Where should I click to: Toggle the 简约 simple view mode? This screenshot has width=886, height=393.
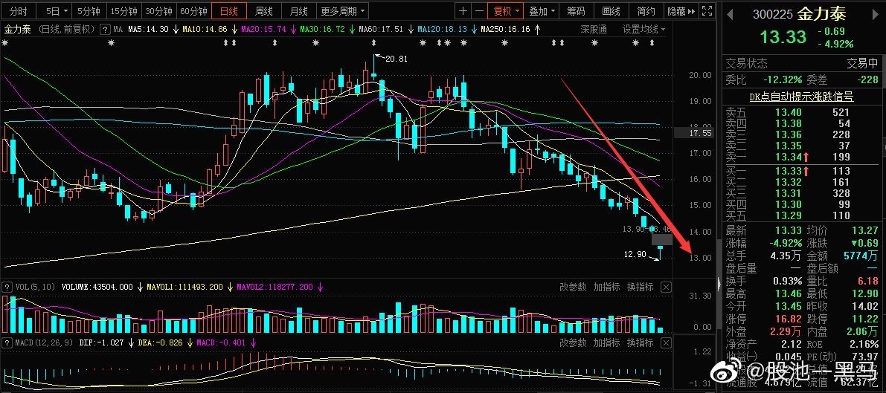[646, 11]
